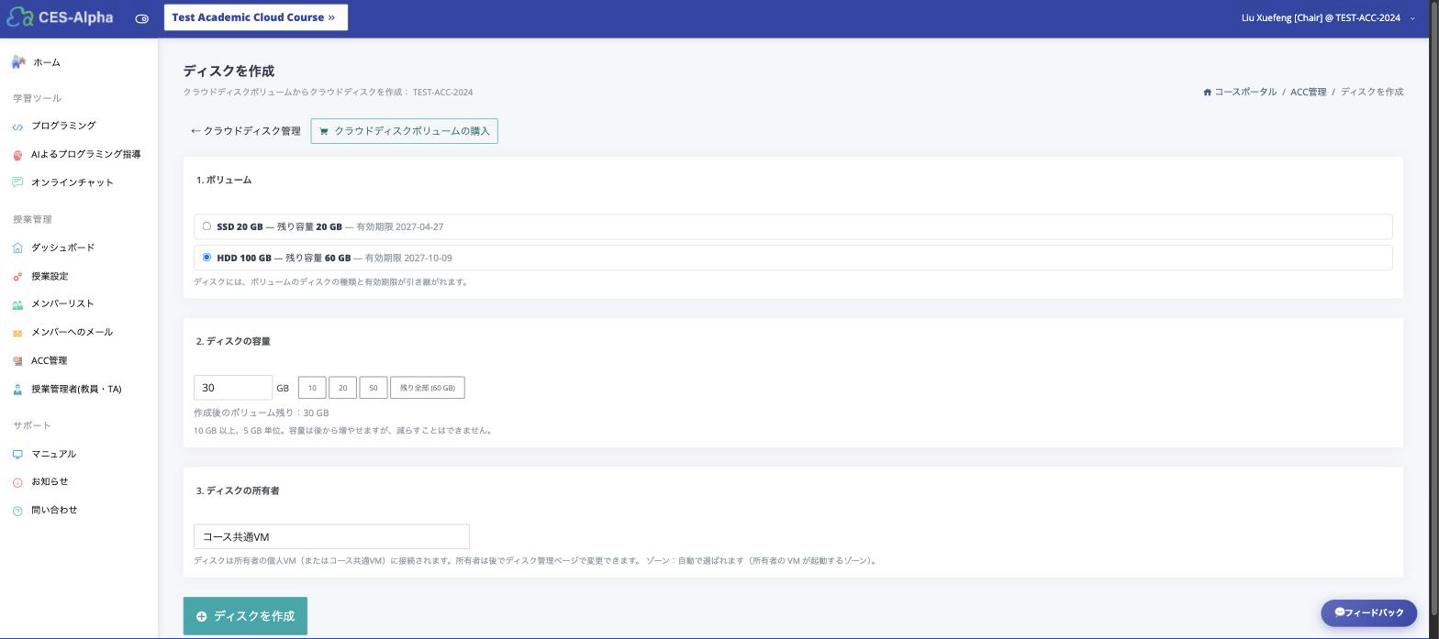The height and width of the screenshot is (639, 1439).
Task: Select the SSD 20 GB volume radio button
Action: (x=206, y=226)
